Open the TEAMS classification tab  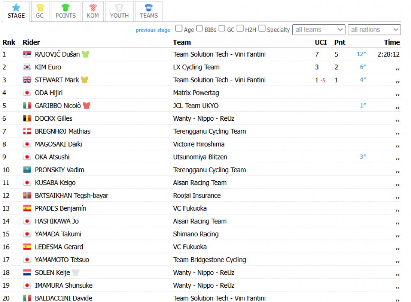click(x=149, y=11)
